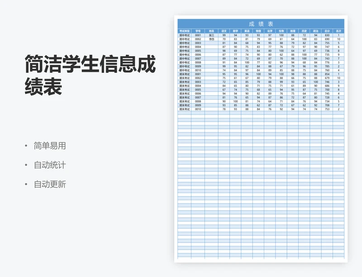This screenshot has height=277, width=362.
Task: Select the total score cell 747
Action: pyautogui.click(x=327, y=47)
